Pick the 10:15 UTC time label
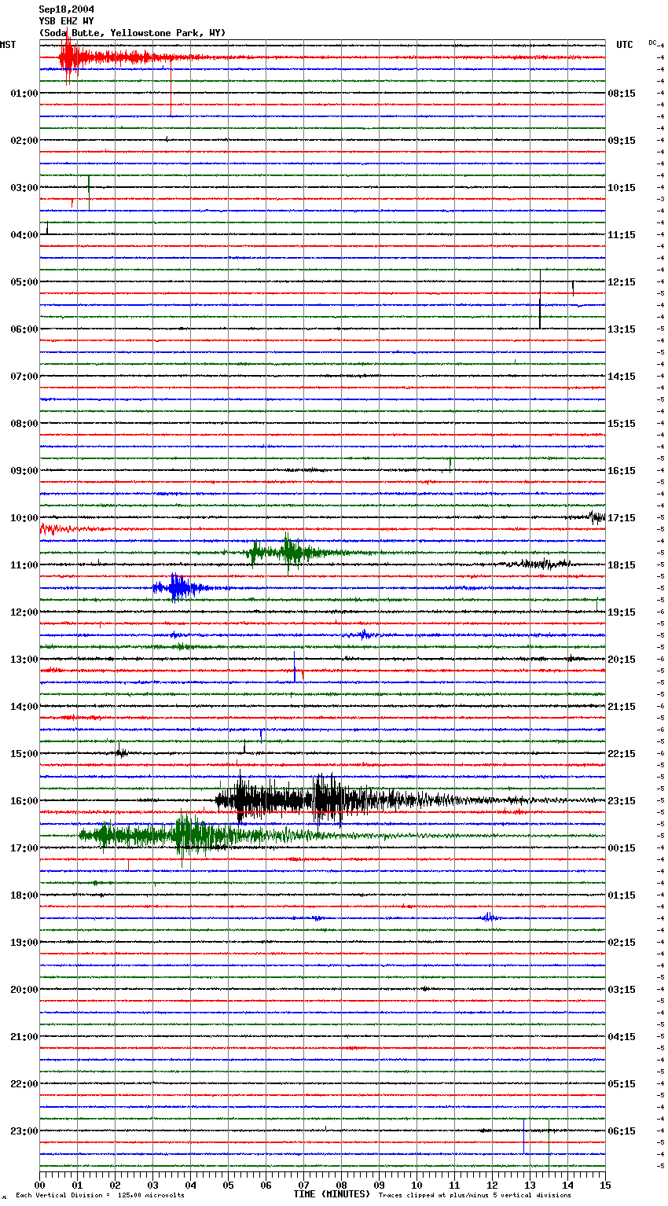 (622, 188)
